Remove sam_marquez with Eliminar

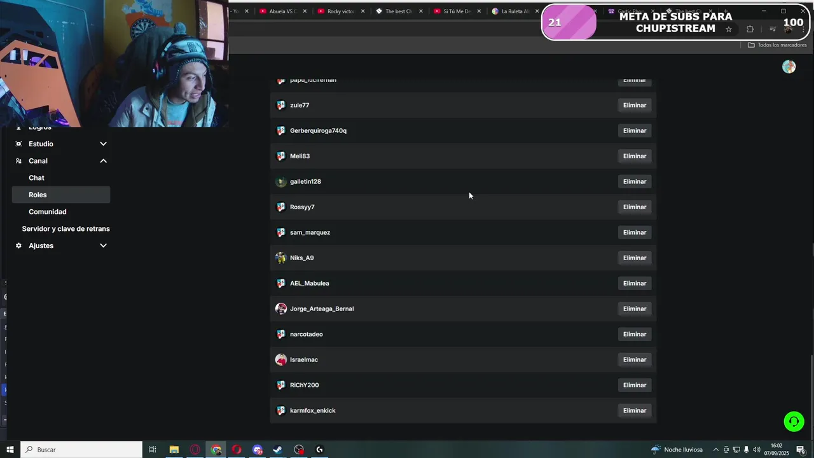[x=635, y=232]
